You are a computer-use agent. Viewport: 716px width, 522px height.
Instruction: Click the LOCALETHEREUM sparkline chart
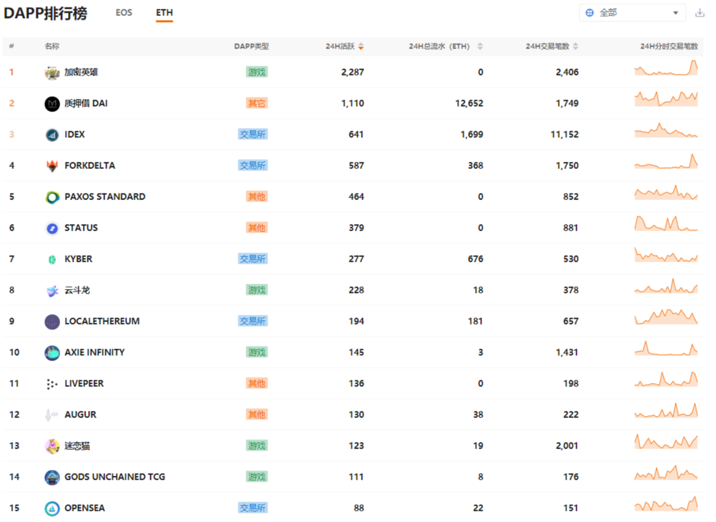tap(666, 317)
